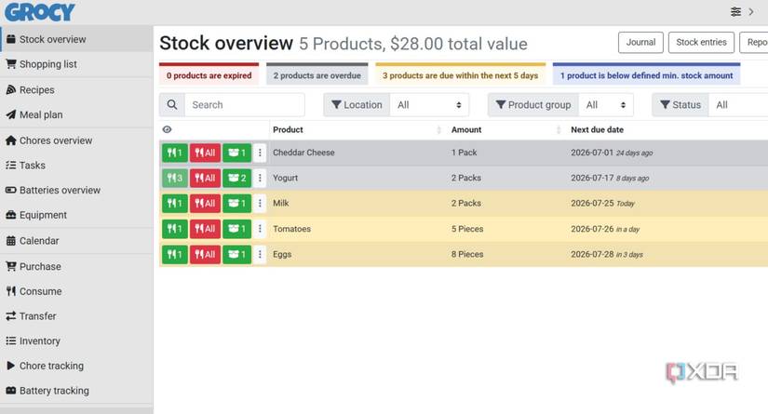Screen dimensions: 768x414
Task: Consume all Cheddar Cheese
Action: pyautogui.click(x=205, y=153)
